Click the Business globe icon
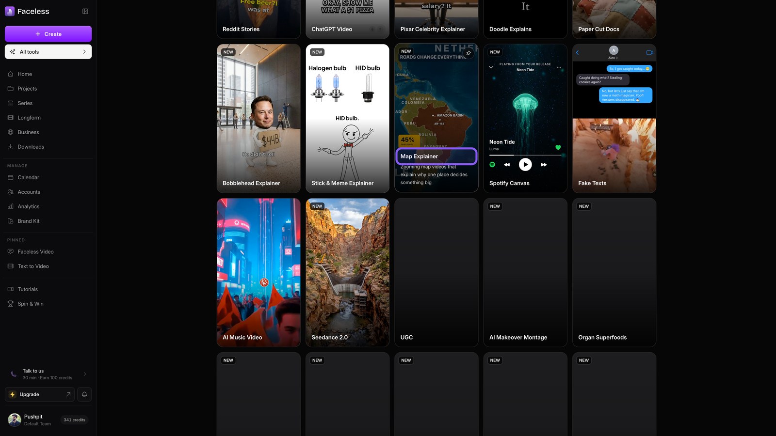Viewport: 776px width, 436px height. pos(11,132)
